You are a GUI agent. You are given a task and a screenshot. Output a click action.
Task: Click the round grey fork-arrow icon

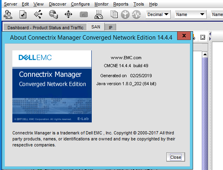tap(125, 14)
